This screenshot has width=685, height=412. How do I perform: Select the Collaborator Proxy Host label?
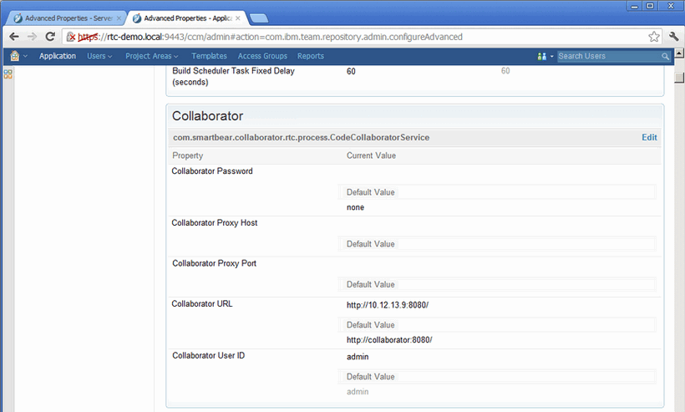pyautogui.click(x=215, y=222)
